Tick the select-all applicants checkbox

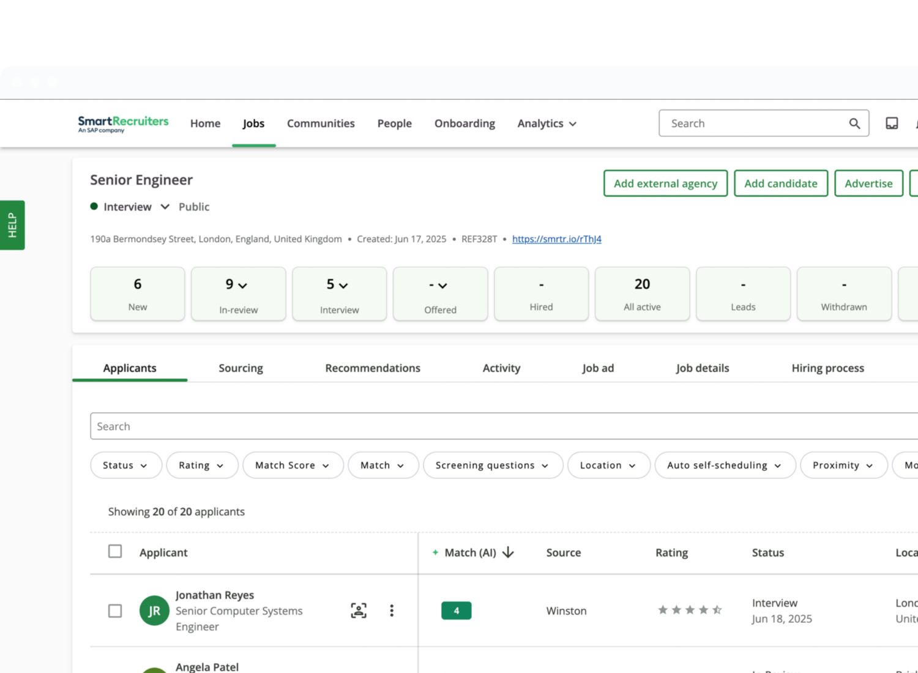click(115, 551)
